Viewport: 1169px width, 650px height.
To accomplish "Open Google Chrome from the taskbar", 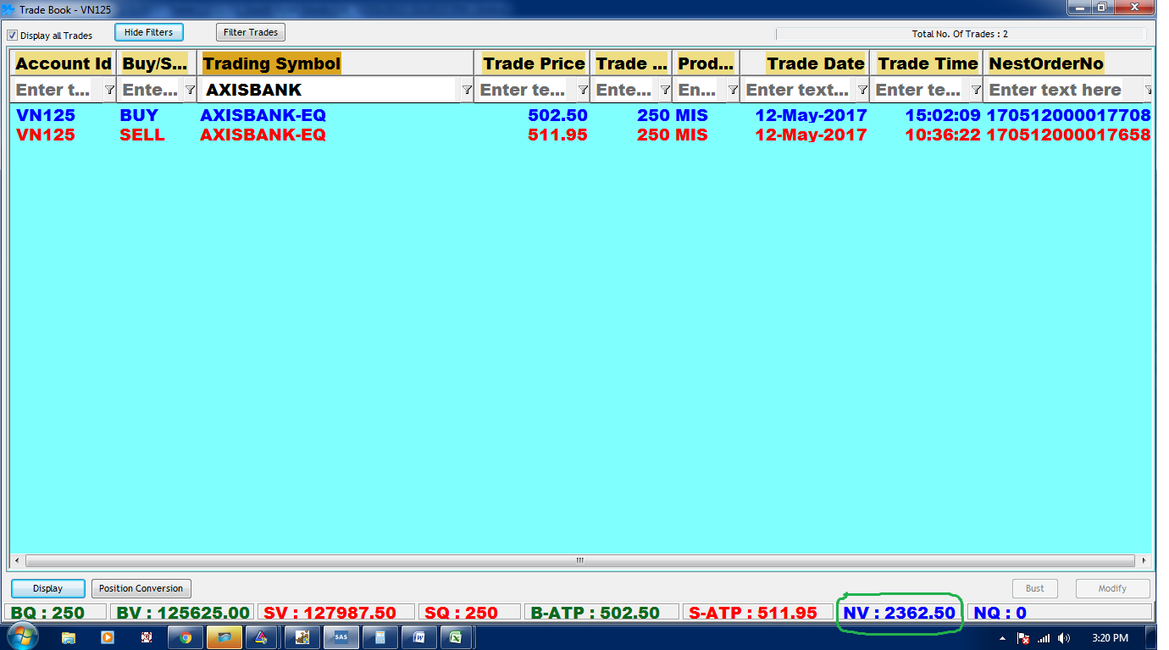I will 186,637.
